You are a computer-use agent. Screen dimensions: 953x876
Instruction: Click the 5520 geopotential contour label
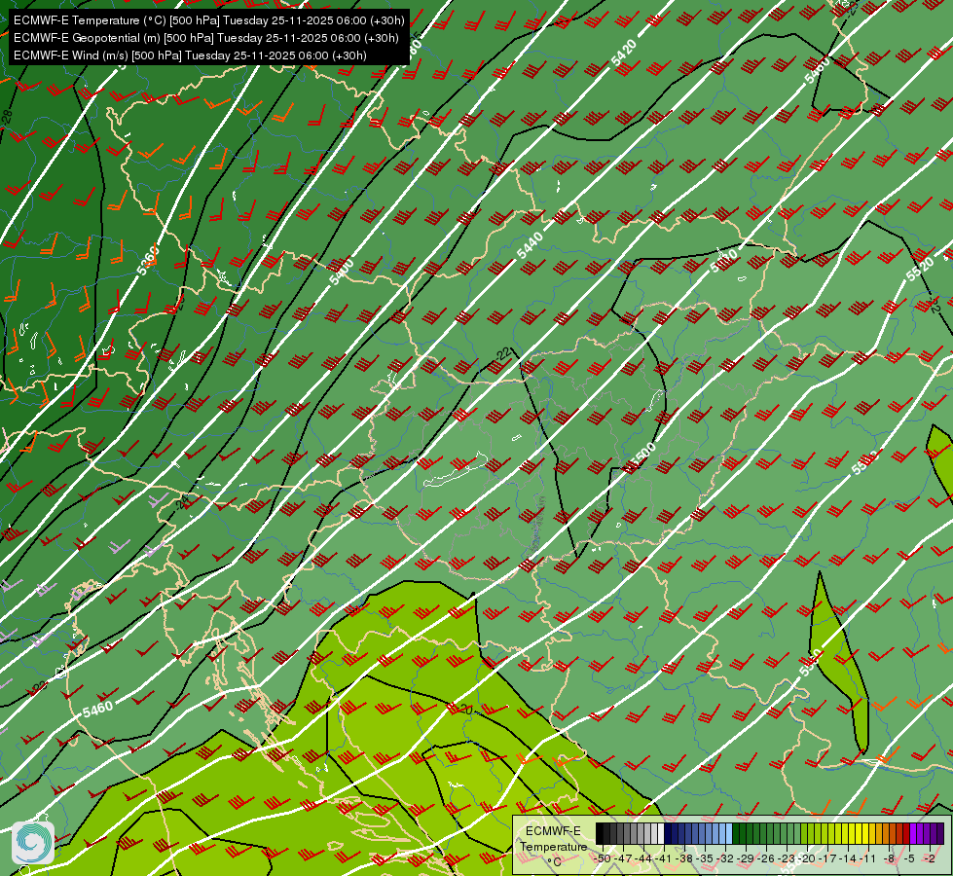point(920,269)
